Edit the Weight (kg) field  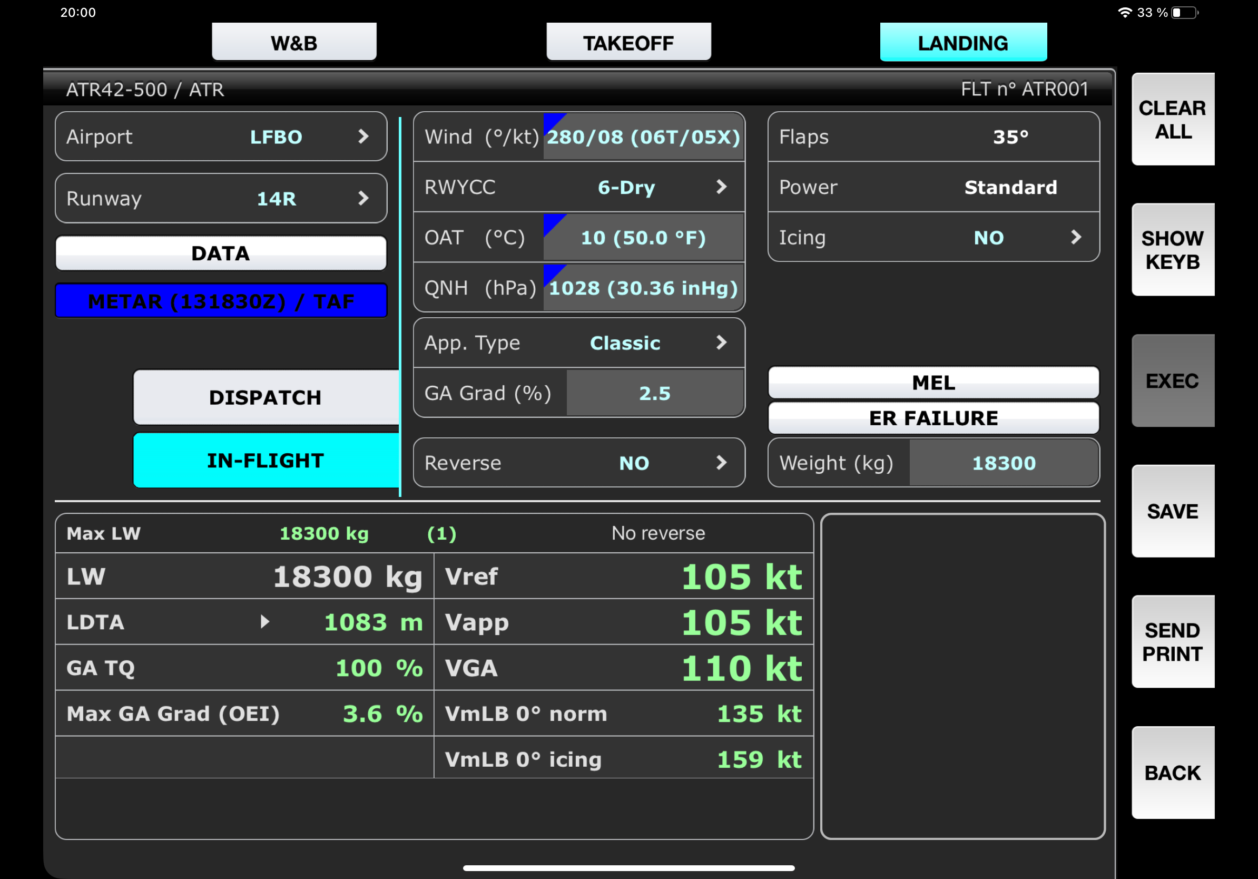(1003, 463)
